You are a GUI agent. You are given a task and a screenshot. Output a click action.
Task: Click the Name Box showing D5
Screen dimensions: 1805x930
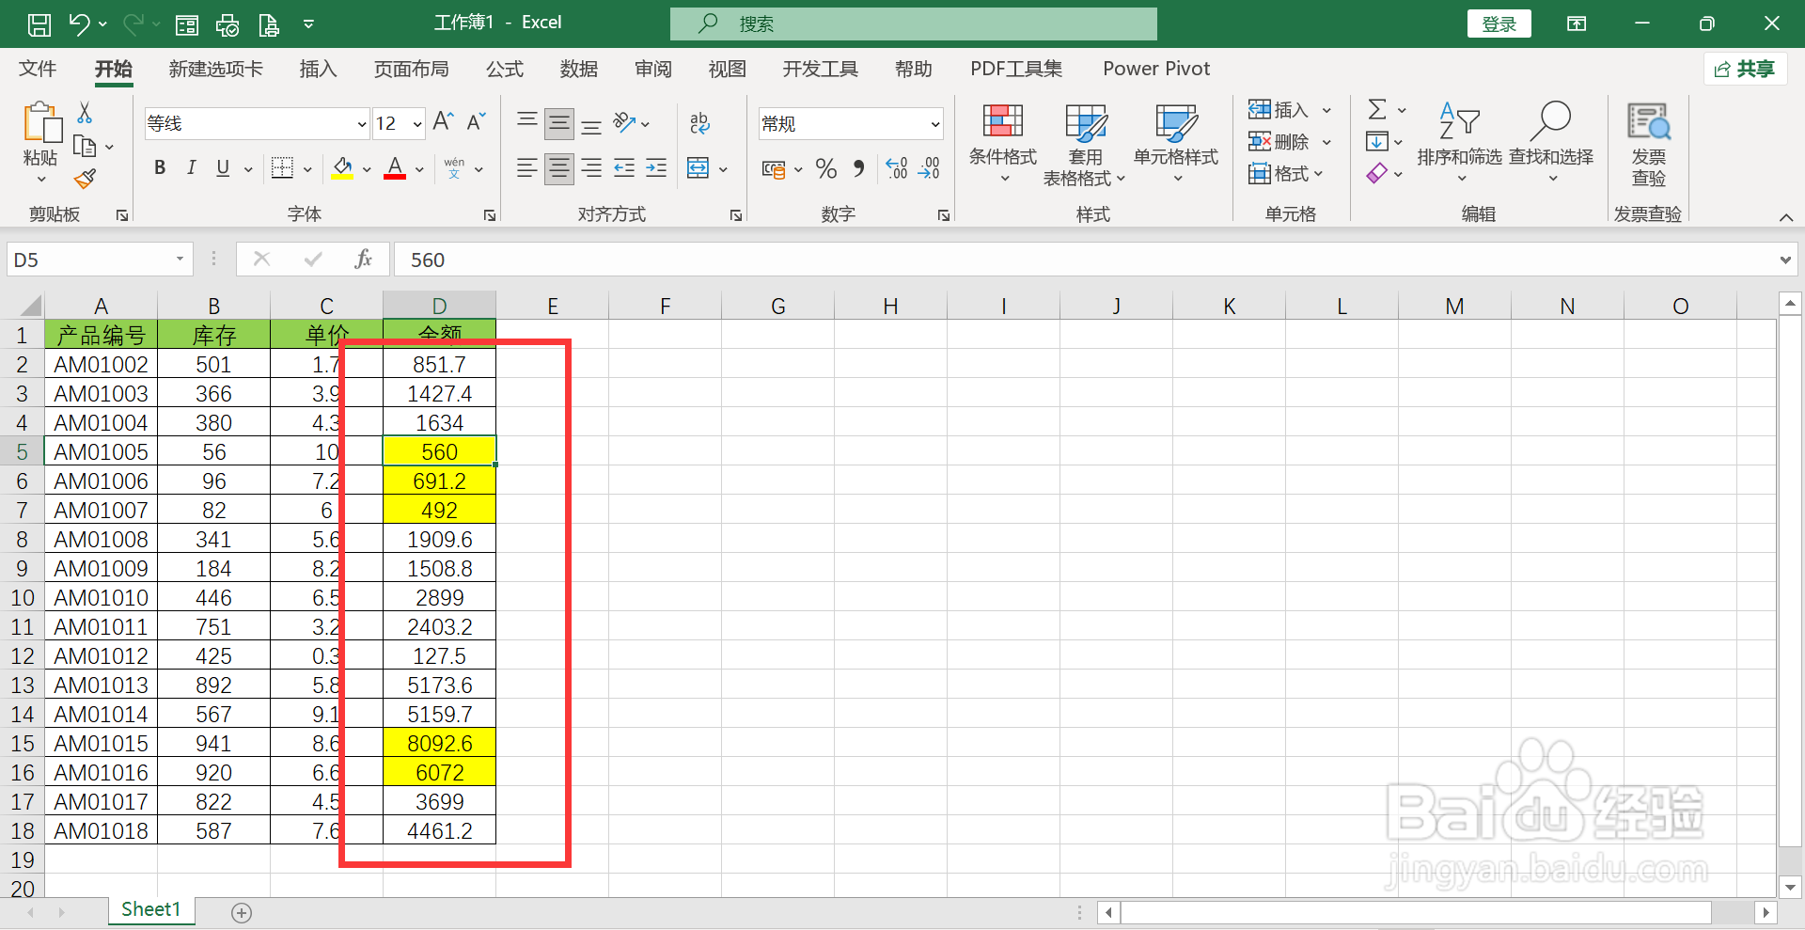point(100,260)
